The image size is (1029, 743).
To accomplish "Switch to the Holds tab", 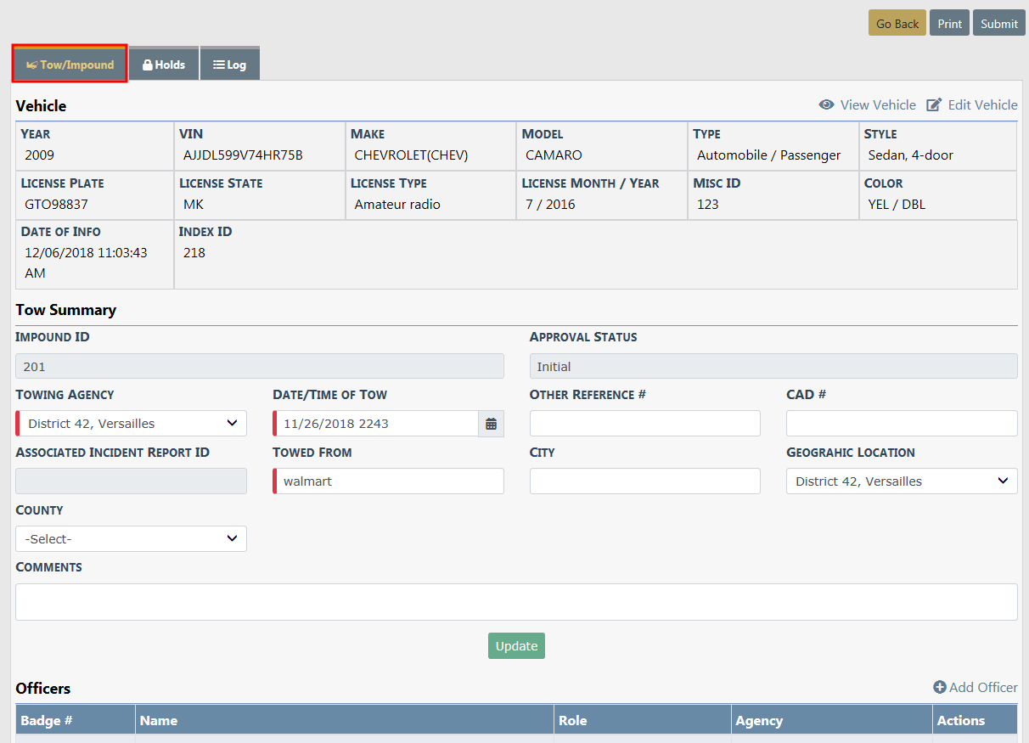I will (x=164, y=65).
